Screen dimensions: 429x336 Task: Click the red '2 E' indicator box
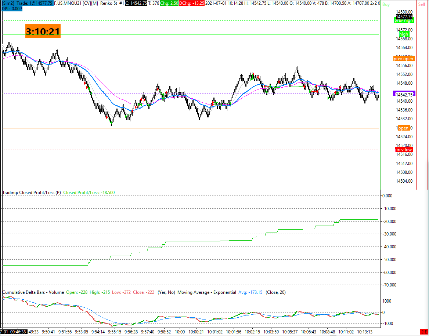(x=424, y=332)
